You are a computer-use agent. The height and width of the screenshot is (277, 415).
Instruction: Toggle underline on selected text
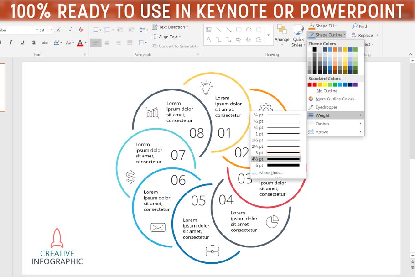[22, 43]
